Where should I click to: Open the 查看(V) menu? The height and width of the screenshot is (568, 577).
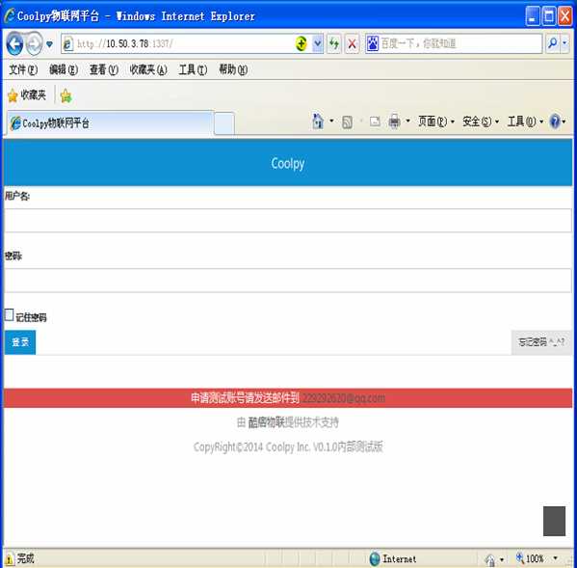104,69
